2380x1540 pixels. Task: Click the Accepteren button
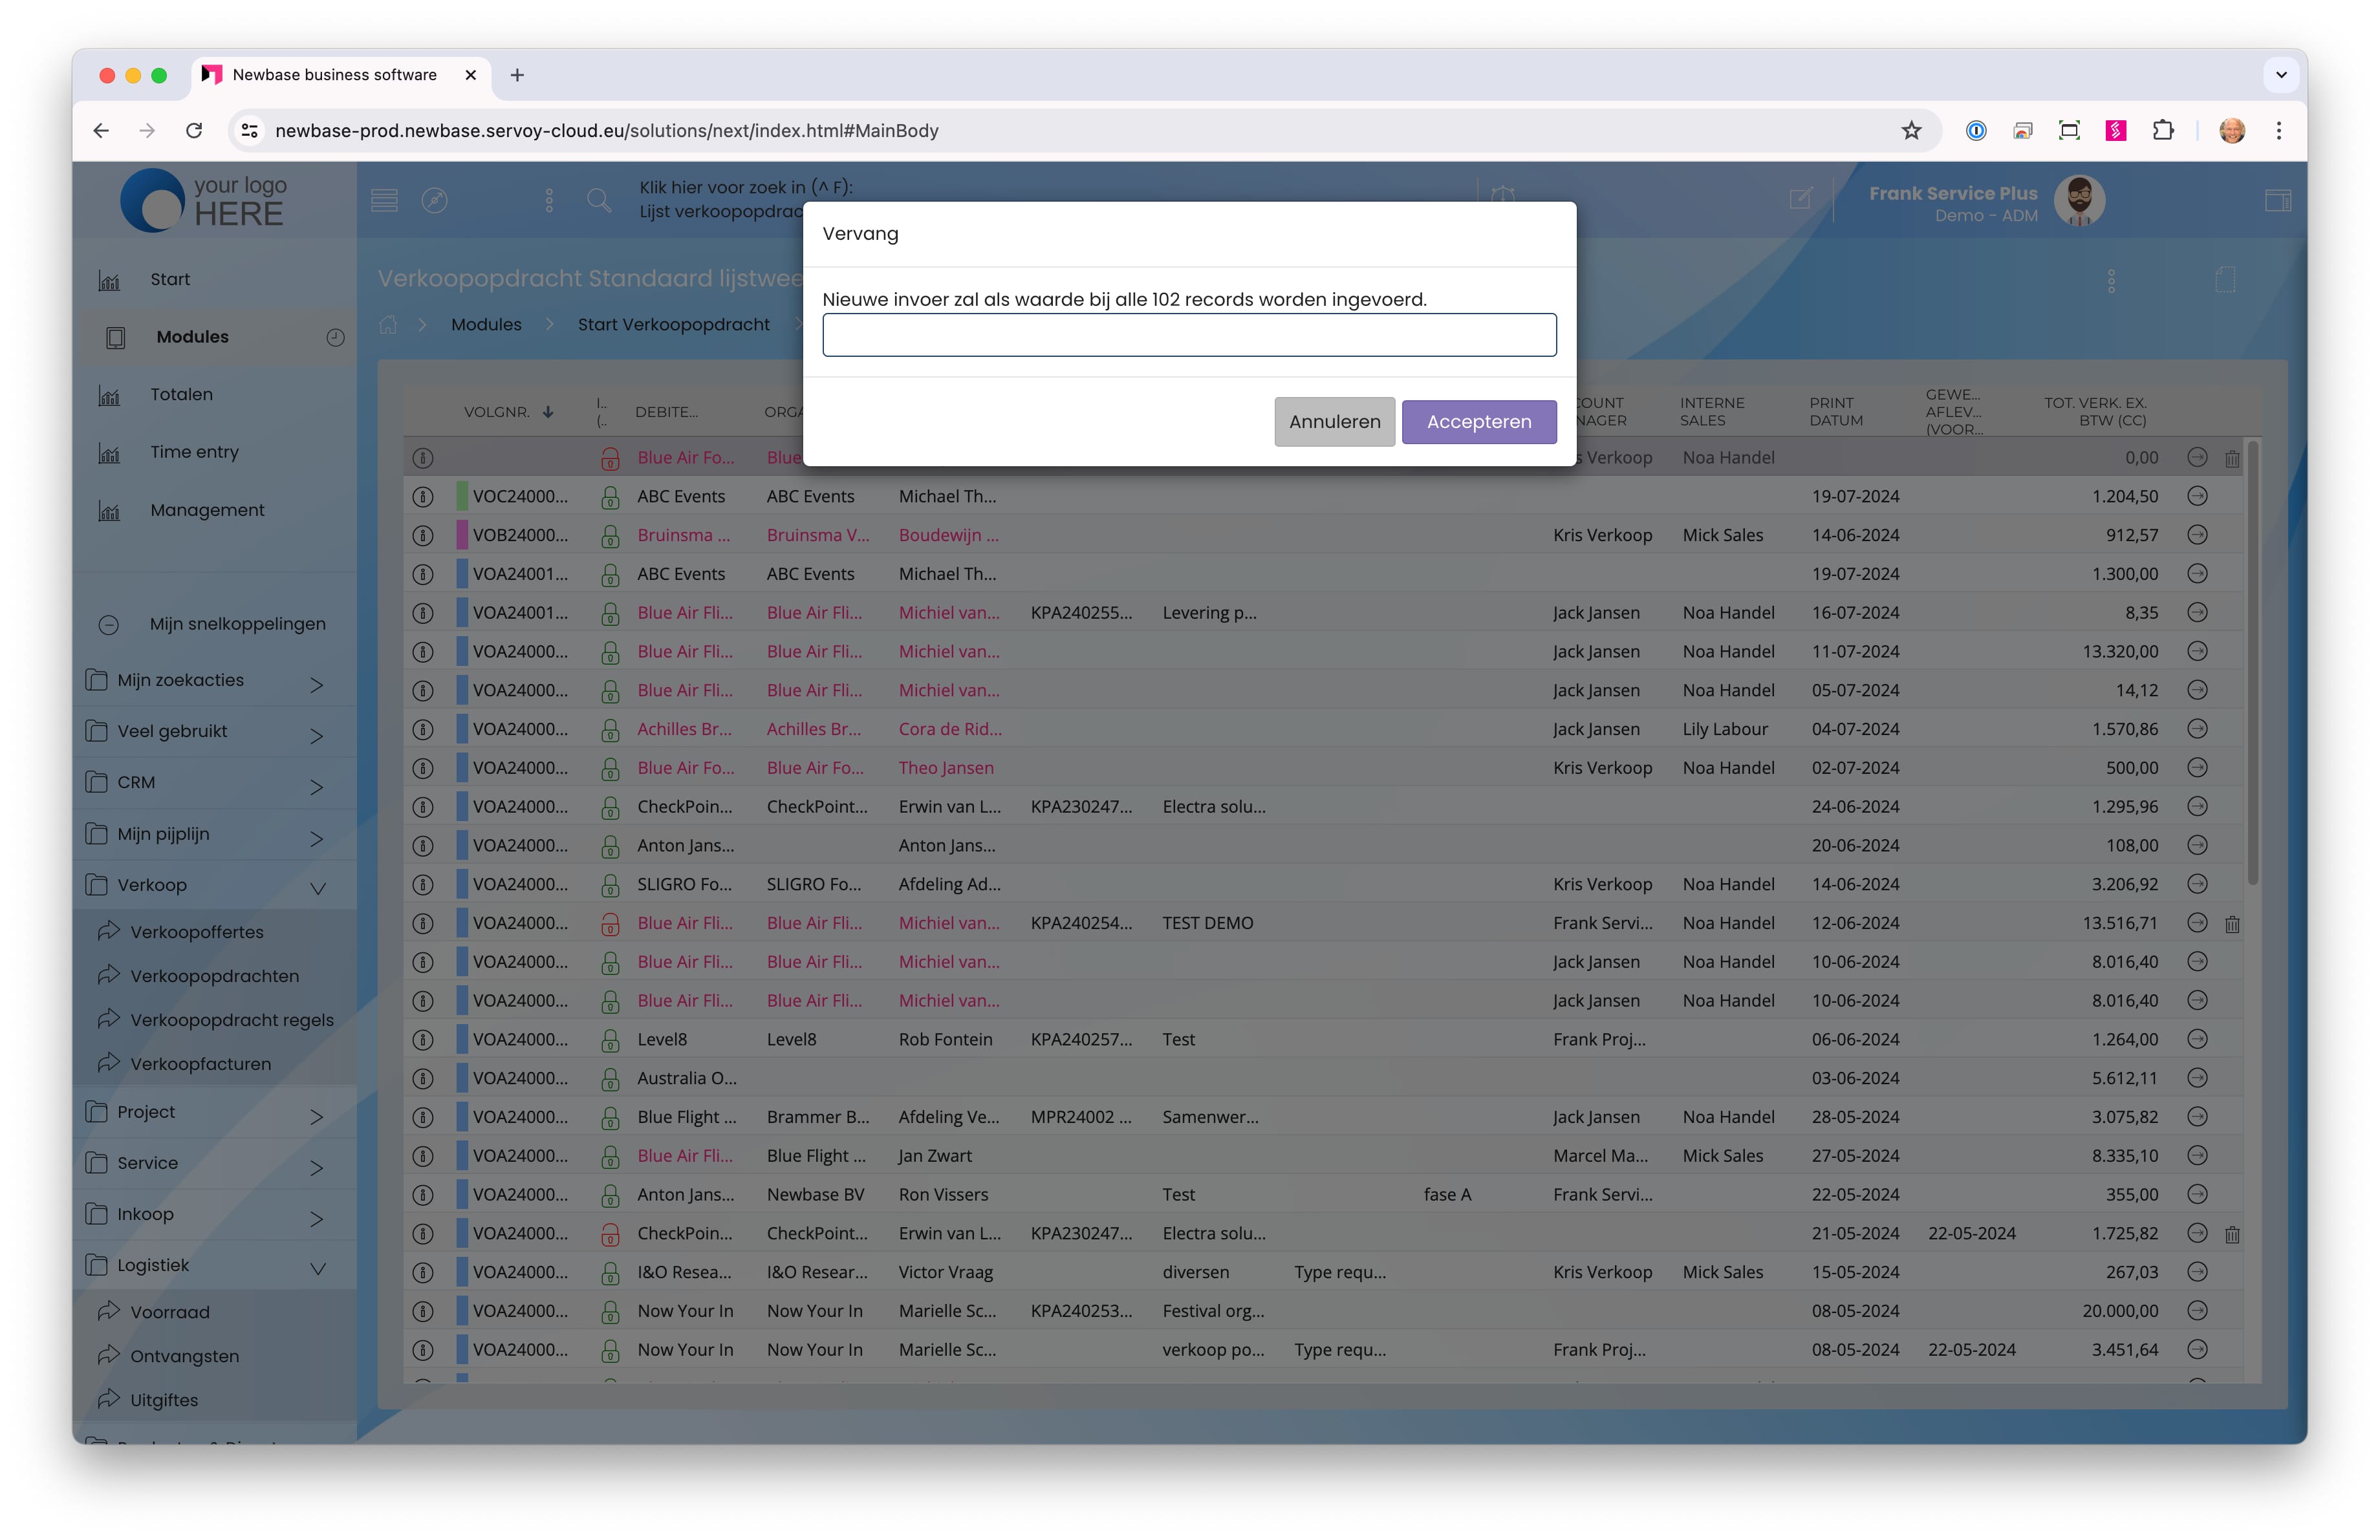point(1478,422)
